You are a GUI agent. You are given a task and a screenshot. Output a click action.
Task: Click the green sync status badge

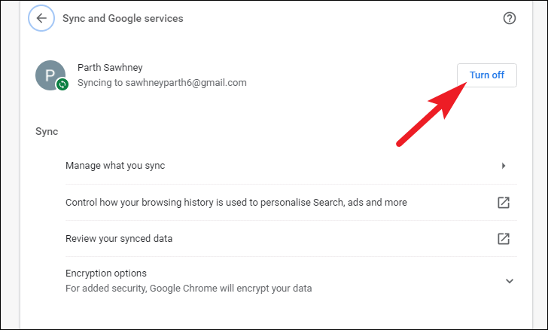tap(62, 84)
